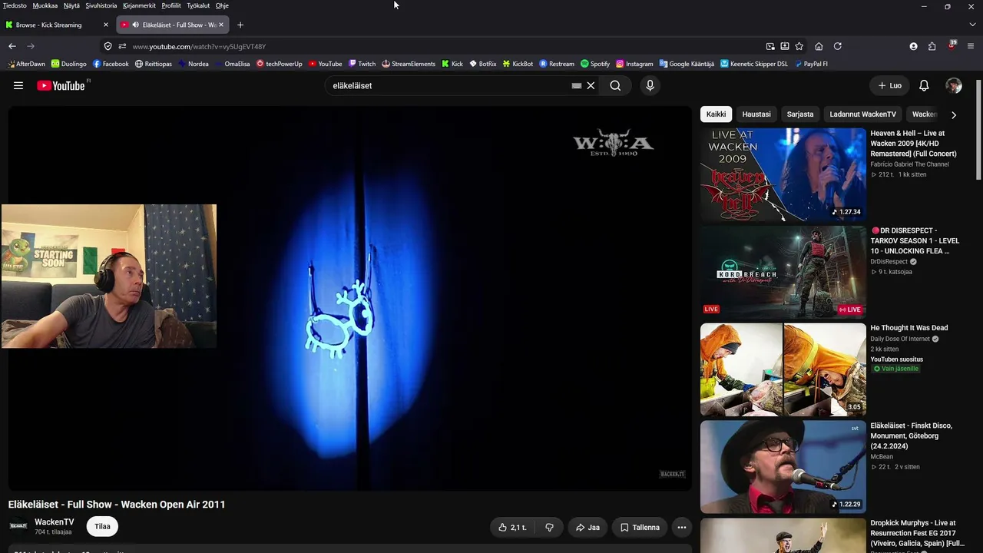Open the YouTube guide hamburger menu
Image resolution: width=983 pixels, height=553 pixels.
coord(18,85)
